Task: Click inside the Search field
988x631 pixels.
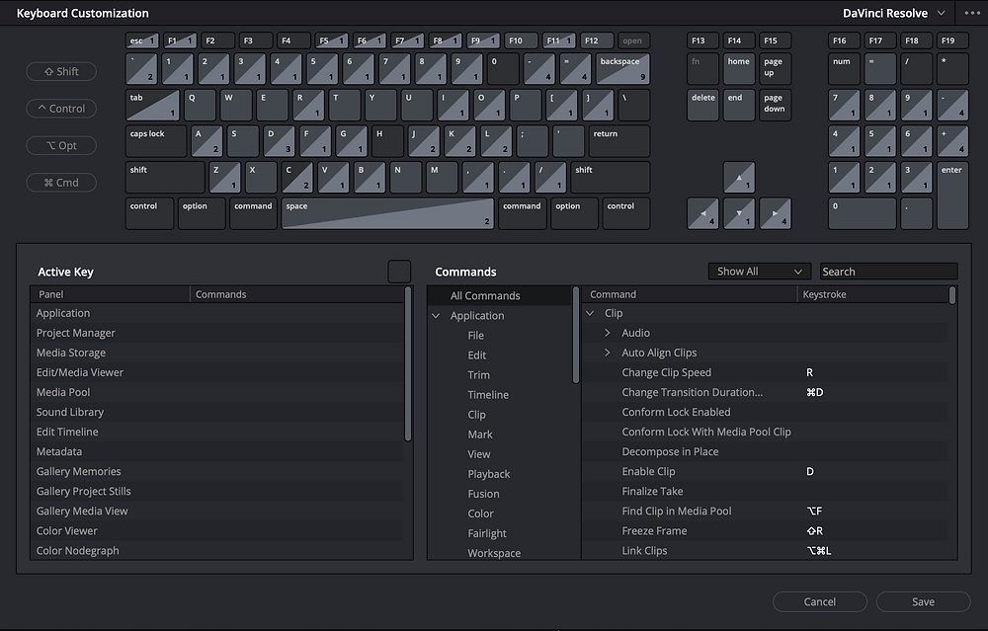Action: click(x=887, y=271)
